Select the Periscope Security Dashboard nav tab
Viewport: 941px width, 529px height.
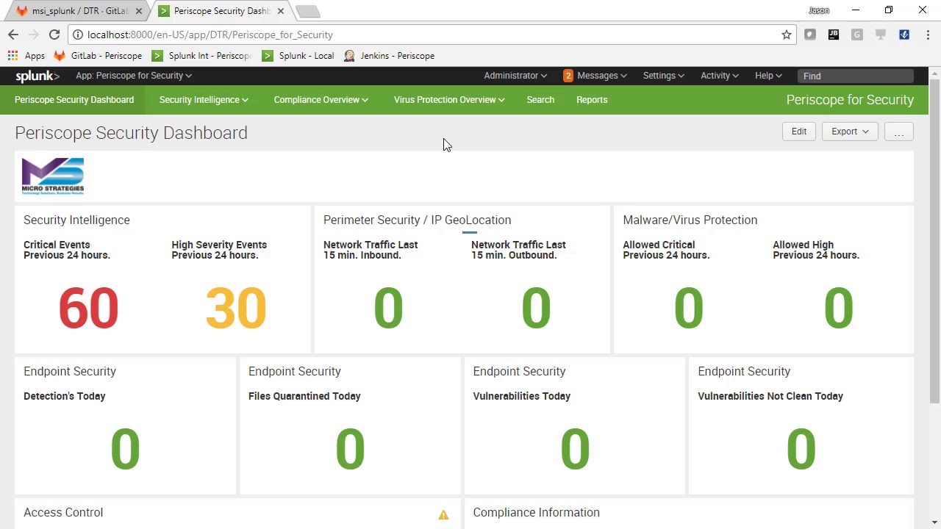[74, 100]
